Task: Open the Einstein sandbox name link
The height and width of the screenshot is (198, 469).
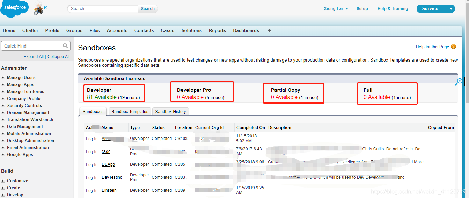Action: click(109, 190)
